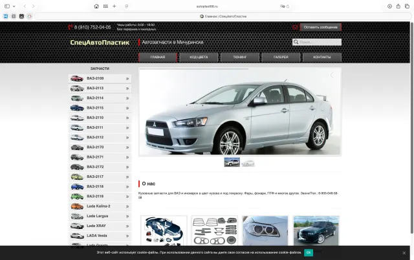Screen dimensions: 414x260
Task: Click the blue car icon for ВАЗ-2115
Action: pos(77,108)
